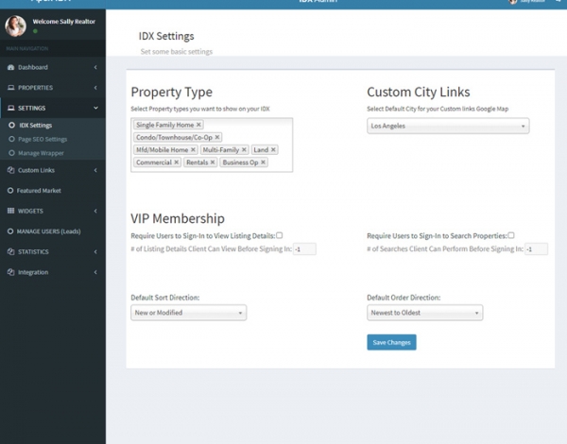Open Page SEO Settings submenu item
The width and height of the screenshot is (567, 444).
43,139
